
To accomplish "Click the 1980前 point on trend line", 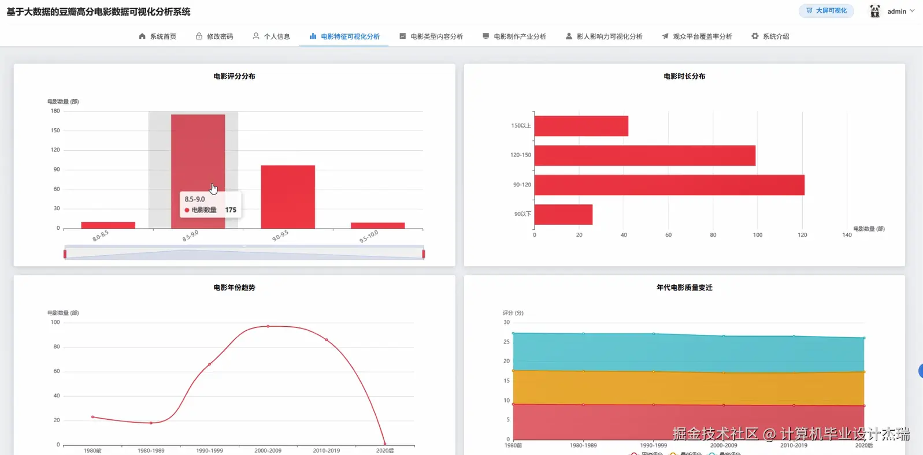I will (x=92, y=417).
